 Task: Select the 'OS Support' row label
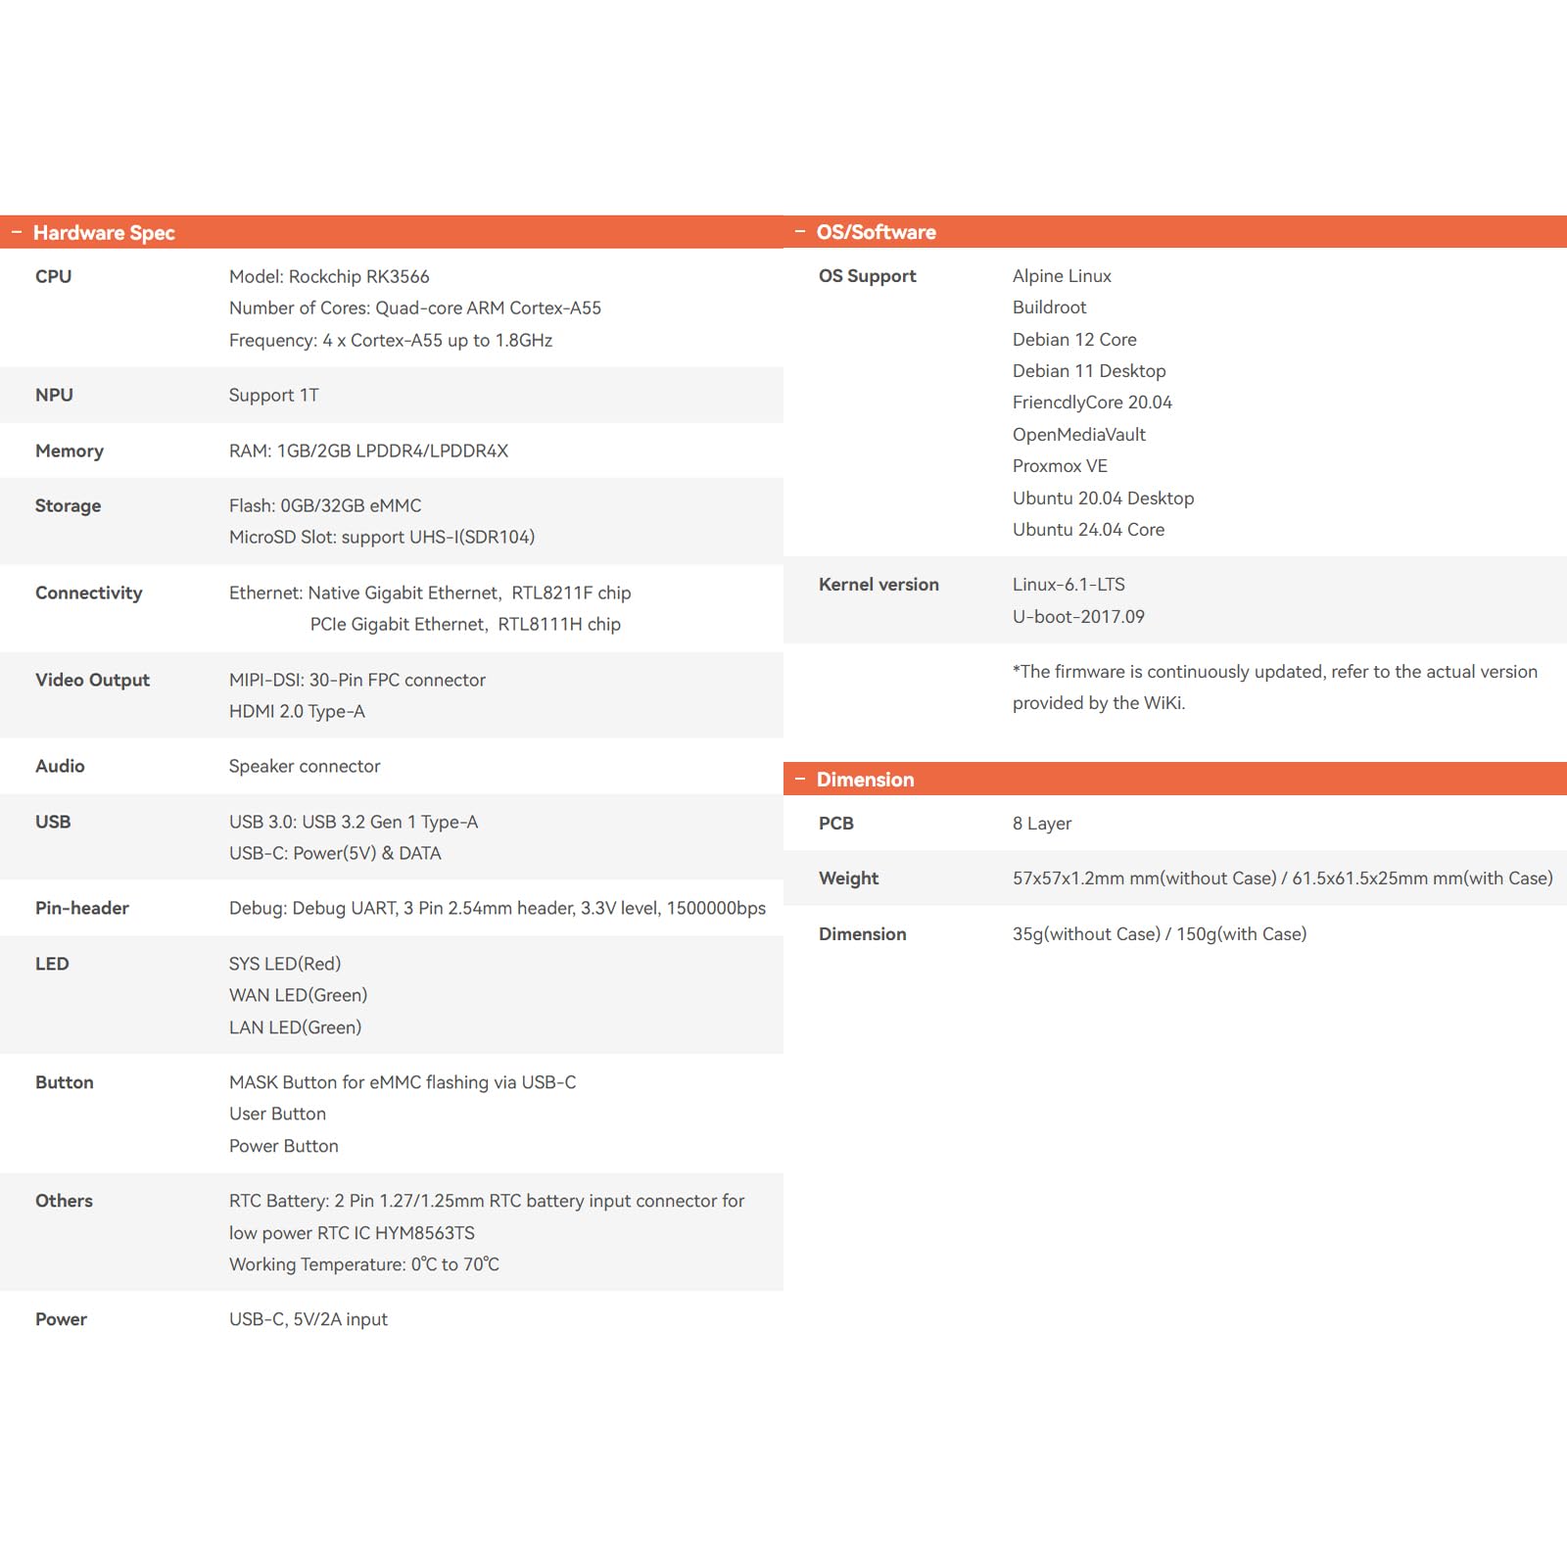click(868, 276)
